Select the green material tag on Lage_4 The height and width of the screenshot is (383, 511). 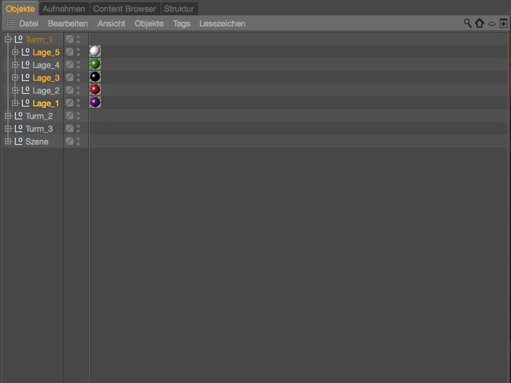click(x=95, y=64)
